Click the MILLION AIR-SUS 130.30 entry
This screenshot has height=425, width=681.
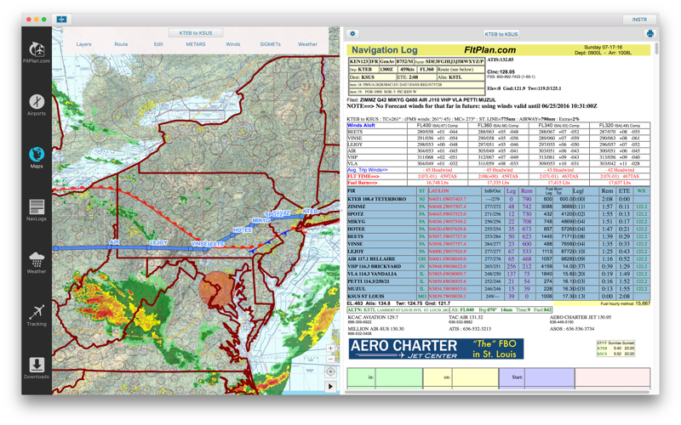(375, 329)
